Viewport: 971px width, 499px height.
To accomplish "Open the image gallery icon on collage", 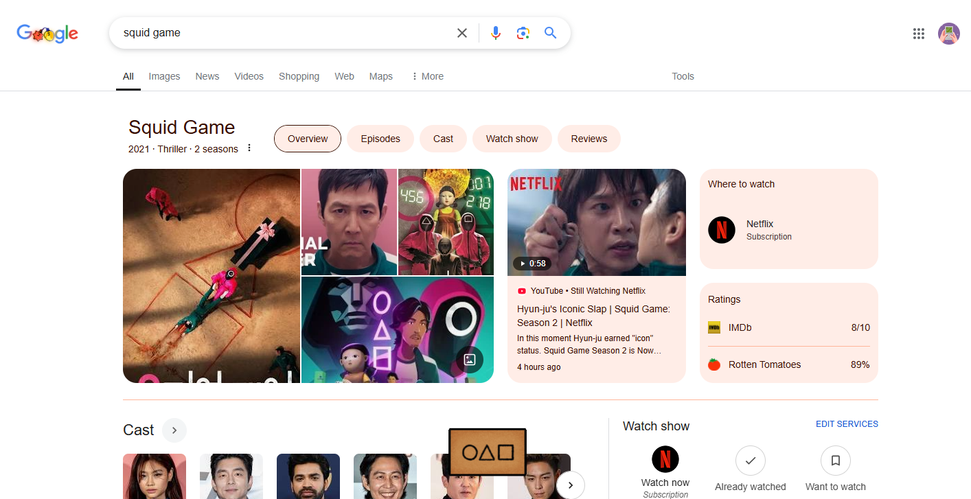I will coord(470,360).
